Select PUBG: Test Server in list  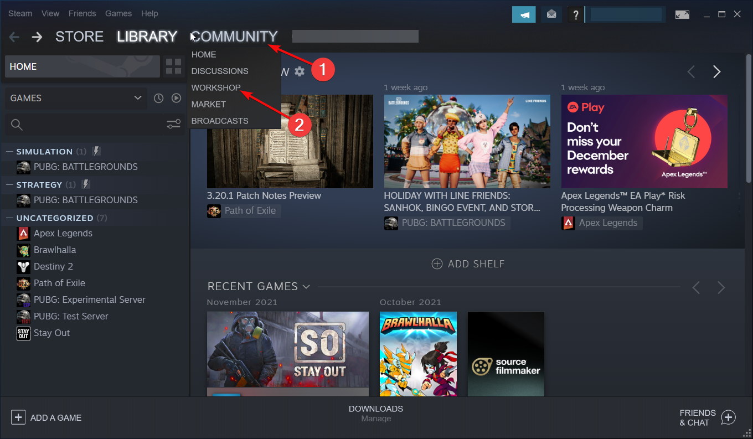(71, 316)
